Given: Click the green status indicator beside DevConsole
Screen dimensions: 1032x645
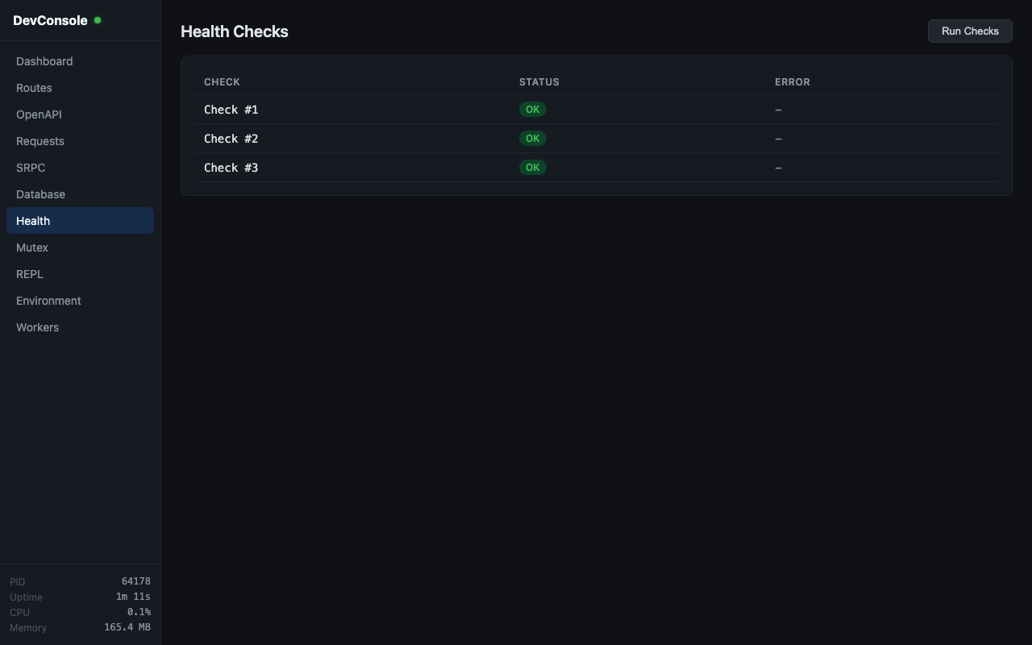Looking at the screenshot, I should click(x=98, y=20).
